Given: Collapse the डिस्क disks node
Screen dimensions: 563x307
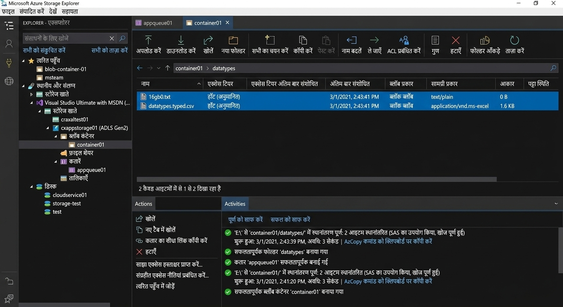Looking at the screenshot, I should click(32, 187).
